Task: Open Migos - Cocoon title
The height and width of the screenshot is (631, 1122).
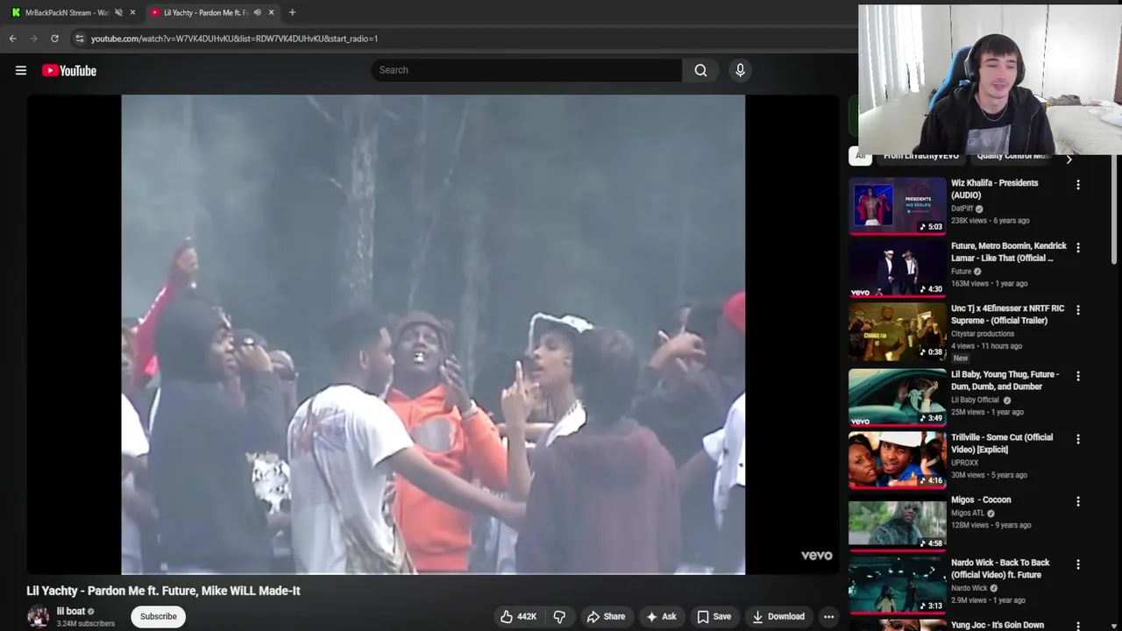Action: pos(981,500)
